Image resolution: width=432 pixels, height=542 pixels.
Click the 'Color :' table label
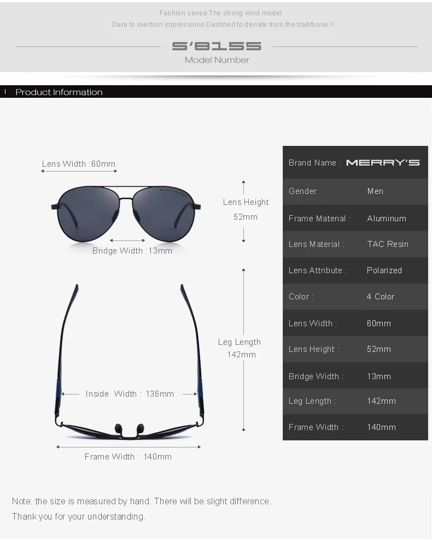tap(301, 297)
